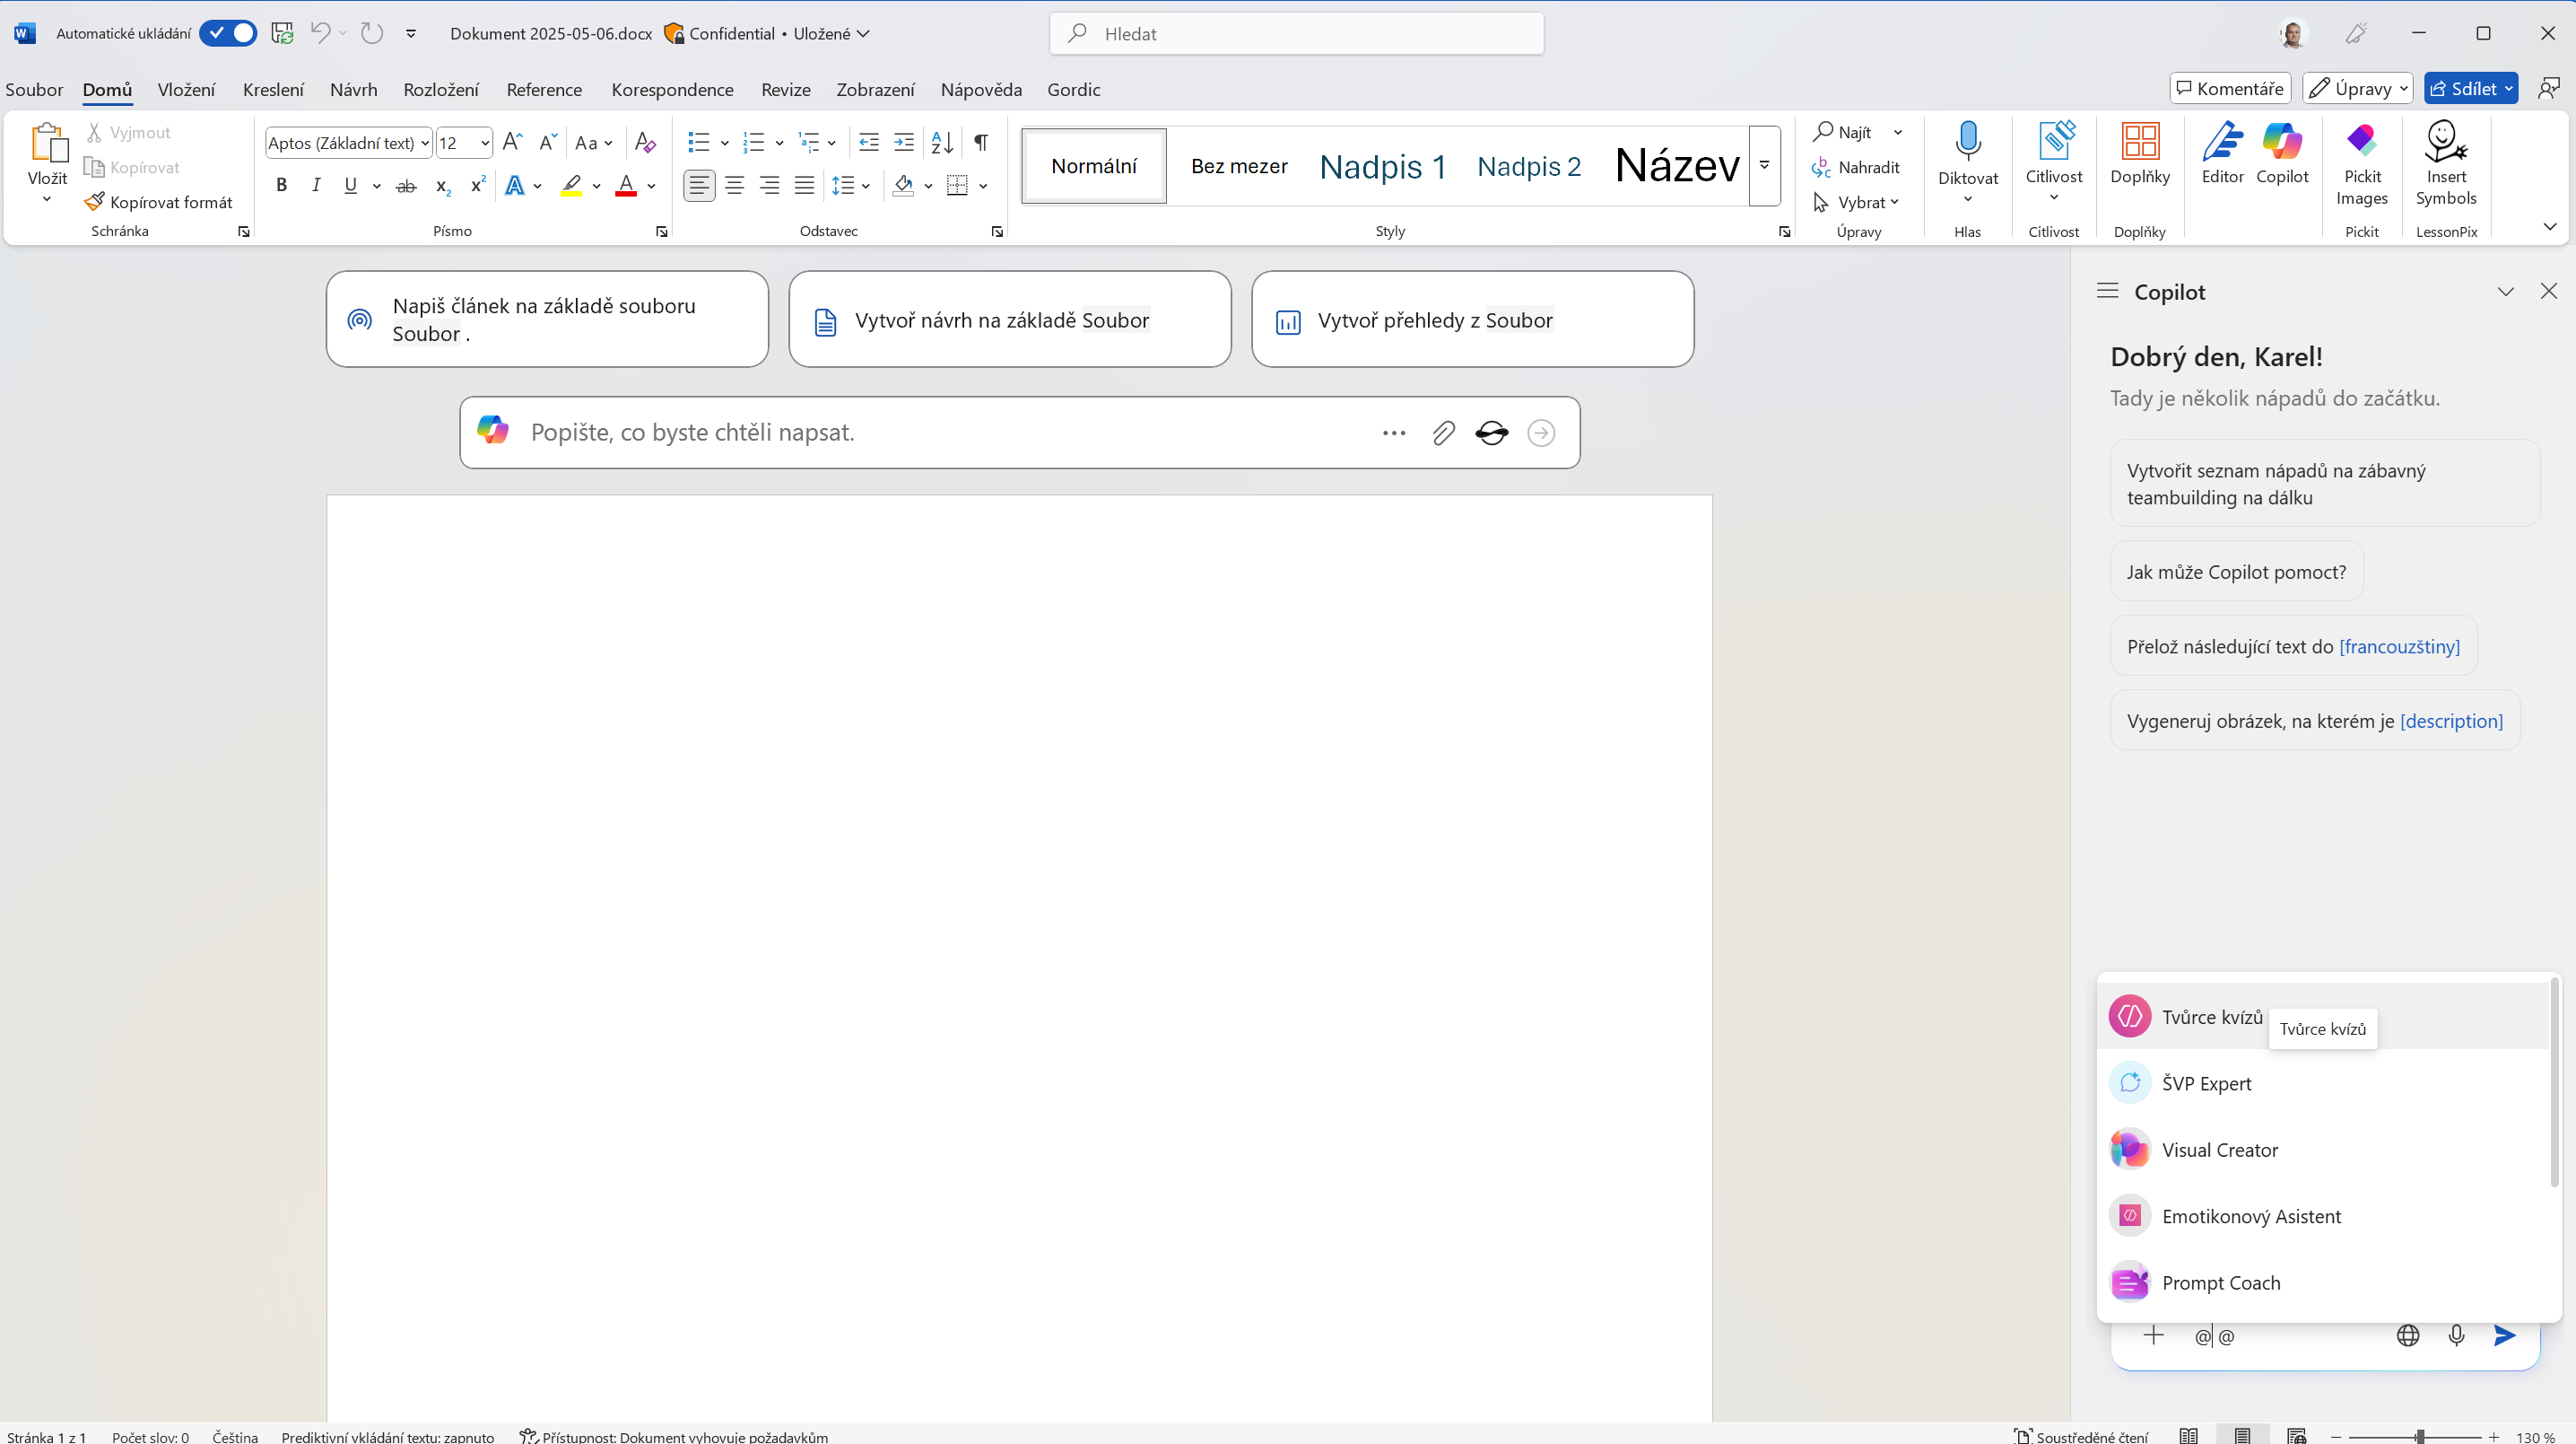Open Vybrat dropdown
This screenshot has height=1444, width=2576.
point(1857,202)
